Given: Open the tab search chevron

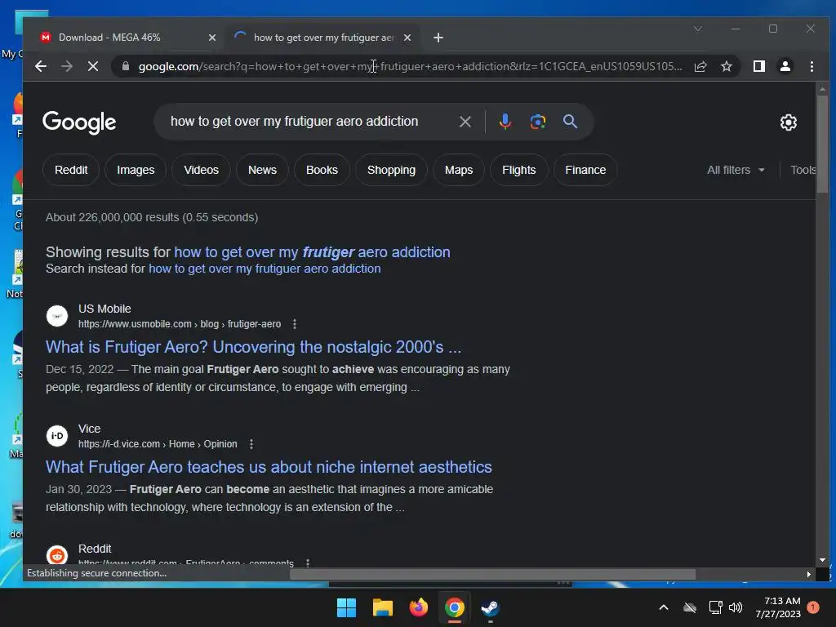Looking at the screenshot, I should [x=698, y=29].
